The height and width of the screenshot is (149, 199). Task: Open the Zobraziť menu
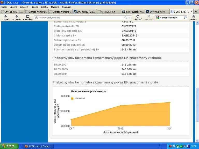pos(24,7)
